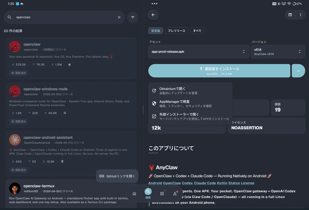Tap the 7:25 clock in status bar
The width and height of the screenshot is (309, 210).
point(11,4)
